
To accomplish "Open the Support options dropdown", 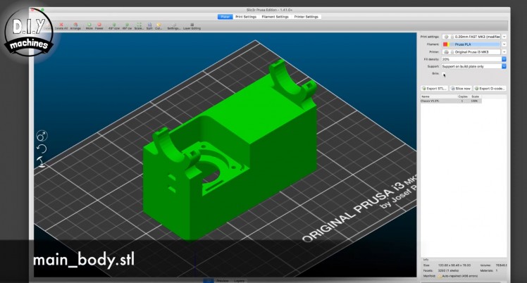I will (x=504, y=66).
